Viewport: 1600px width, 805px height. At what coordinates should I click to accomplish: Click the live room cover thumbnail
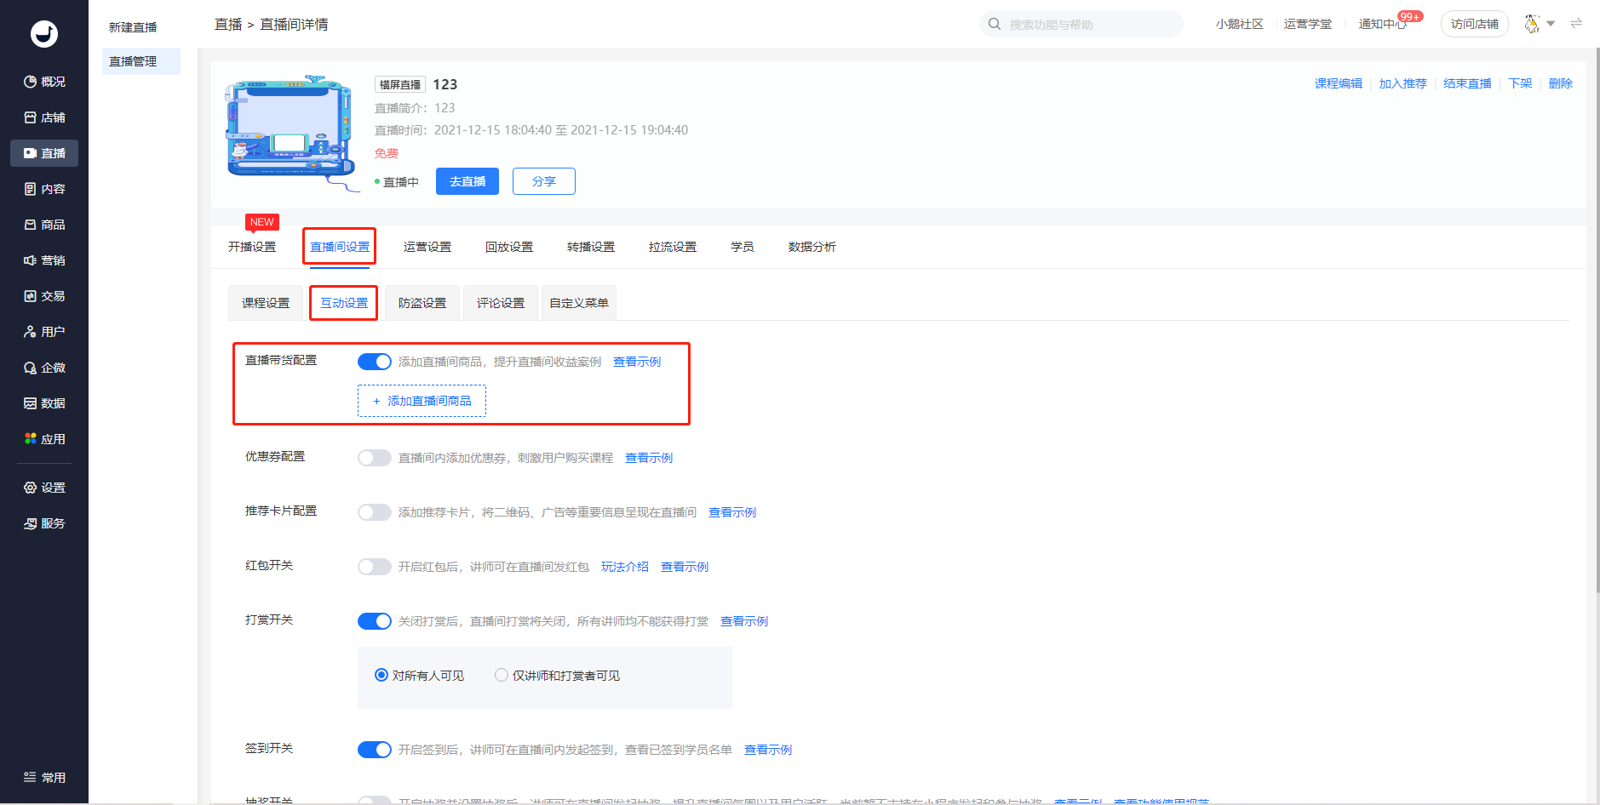[x=290, y=128]
